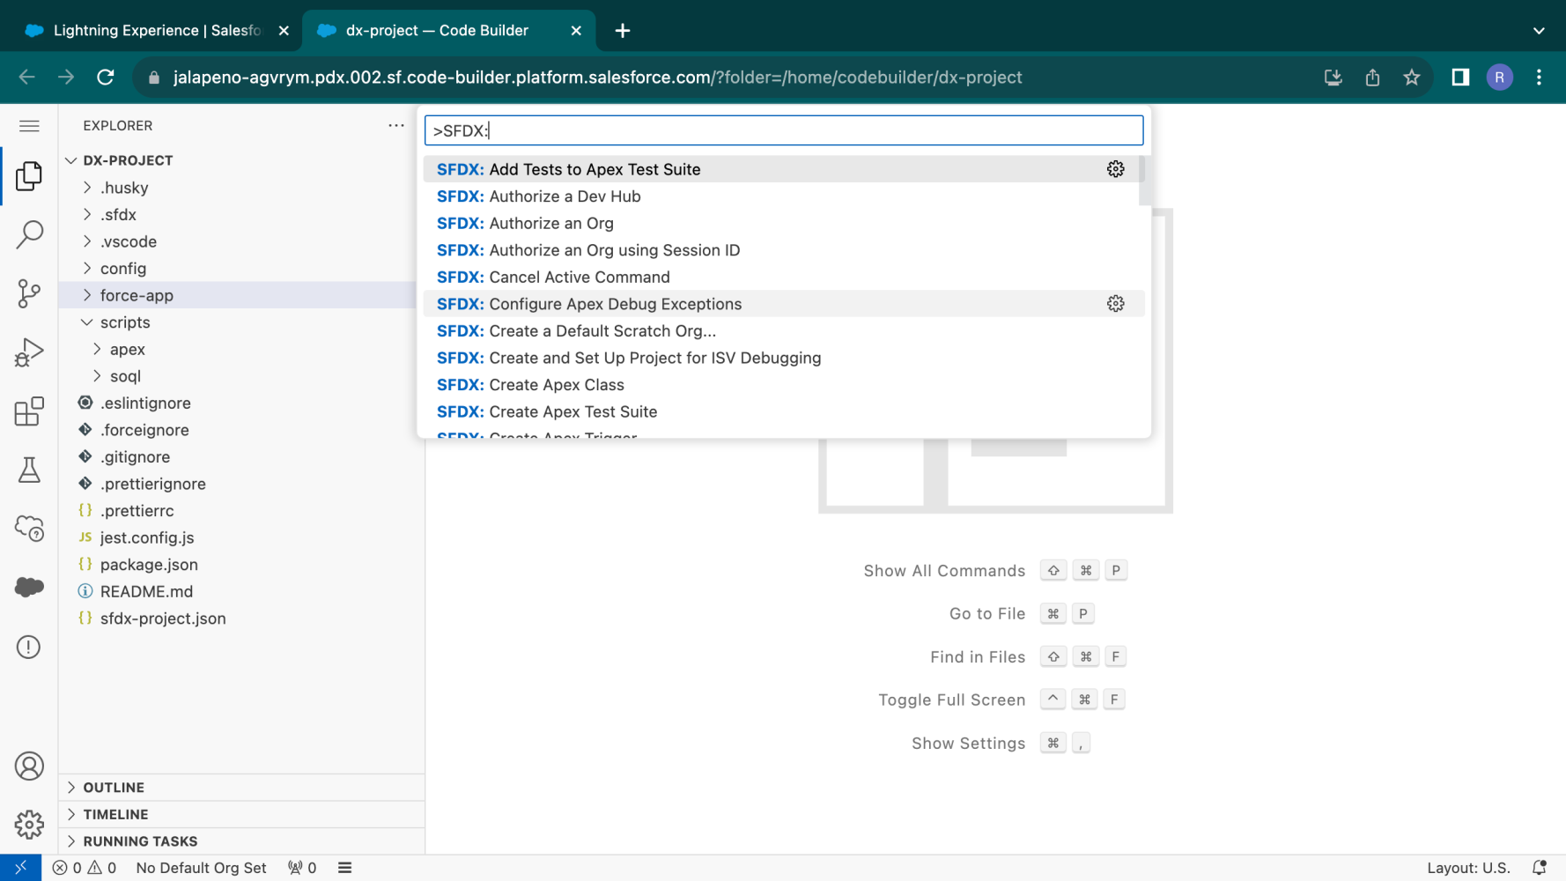Screen dimensions: 1566x881
Task: Configure keybinding for Configure Apex Debug Exceptions
Action: (x=1116, y=304)
